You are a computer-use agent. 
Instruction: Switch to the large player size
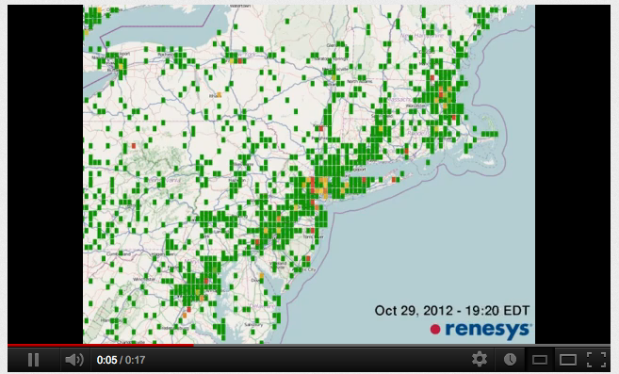coord(568,360)
